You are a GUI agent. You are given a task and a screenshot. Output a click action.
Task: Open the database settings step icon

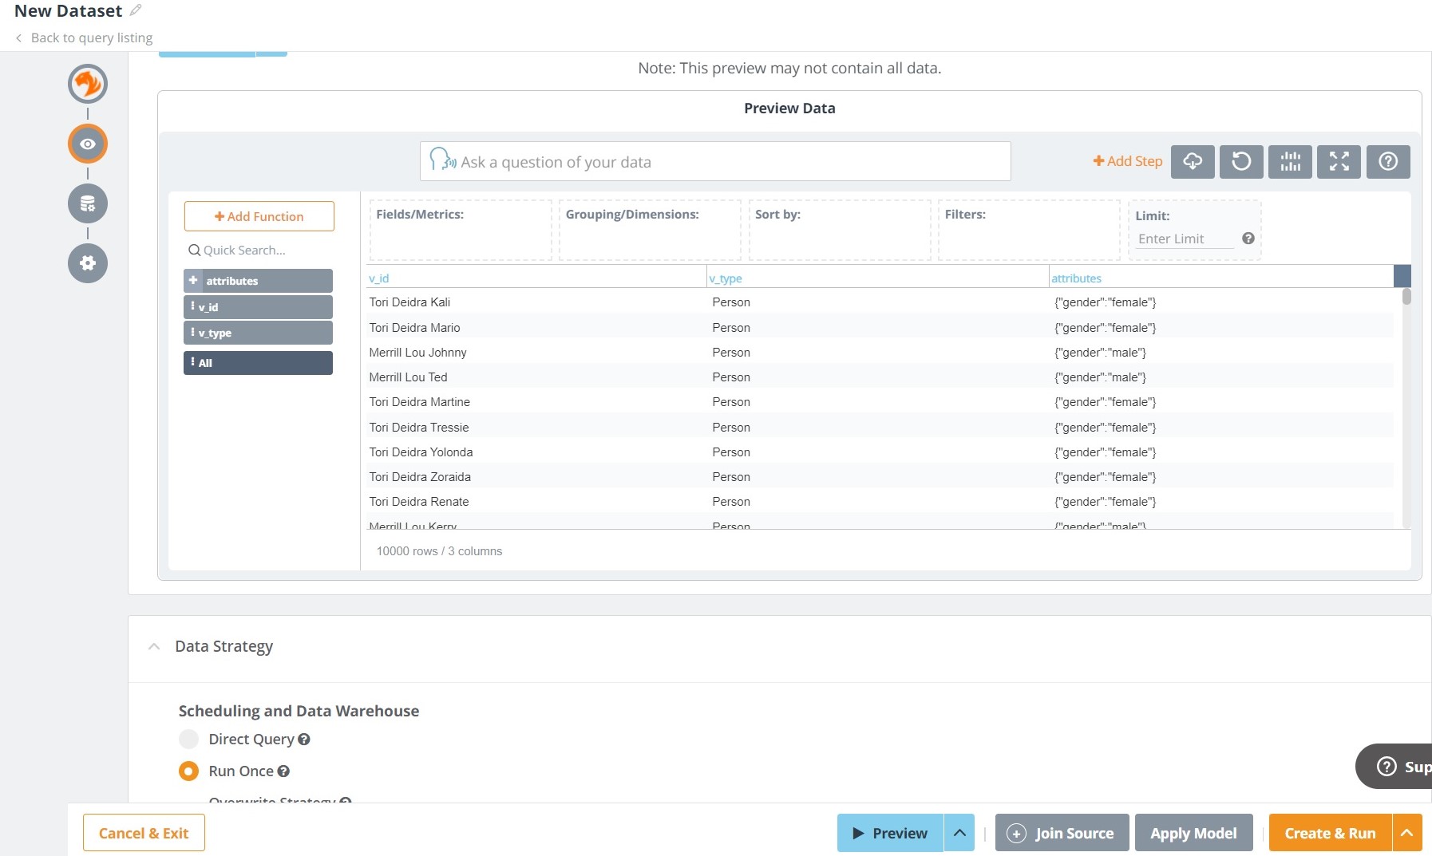point(88,203)
